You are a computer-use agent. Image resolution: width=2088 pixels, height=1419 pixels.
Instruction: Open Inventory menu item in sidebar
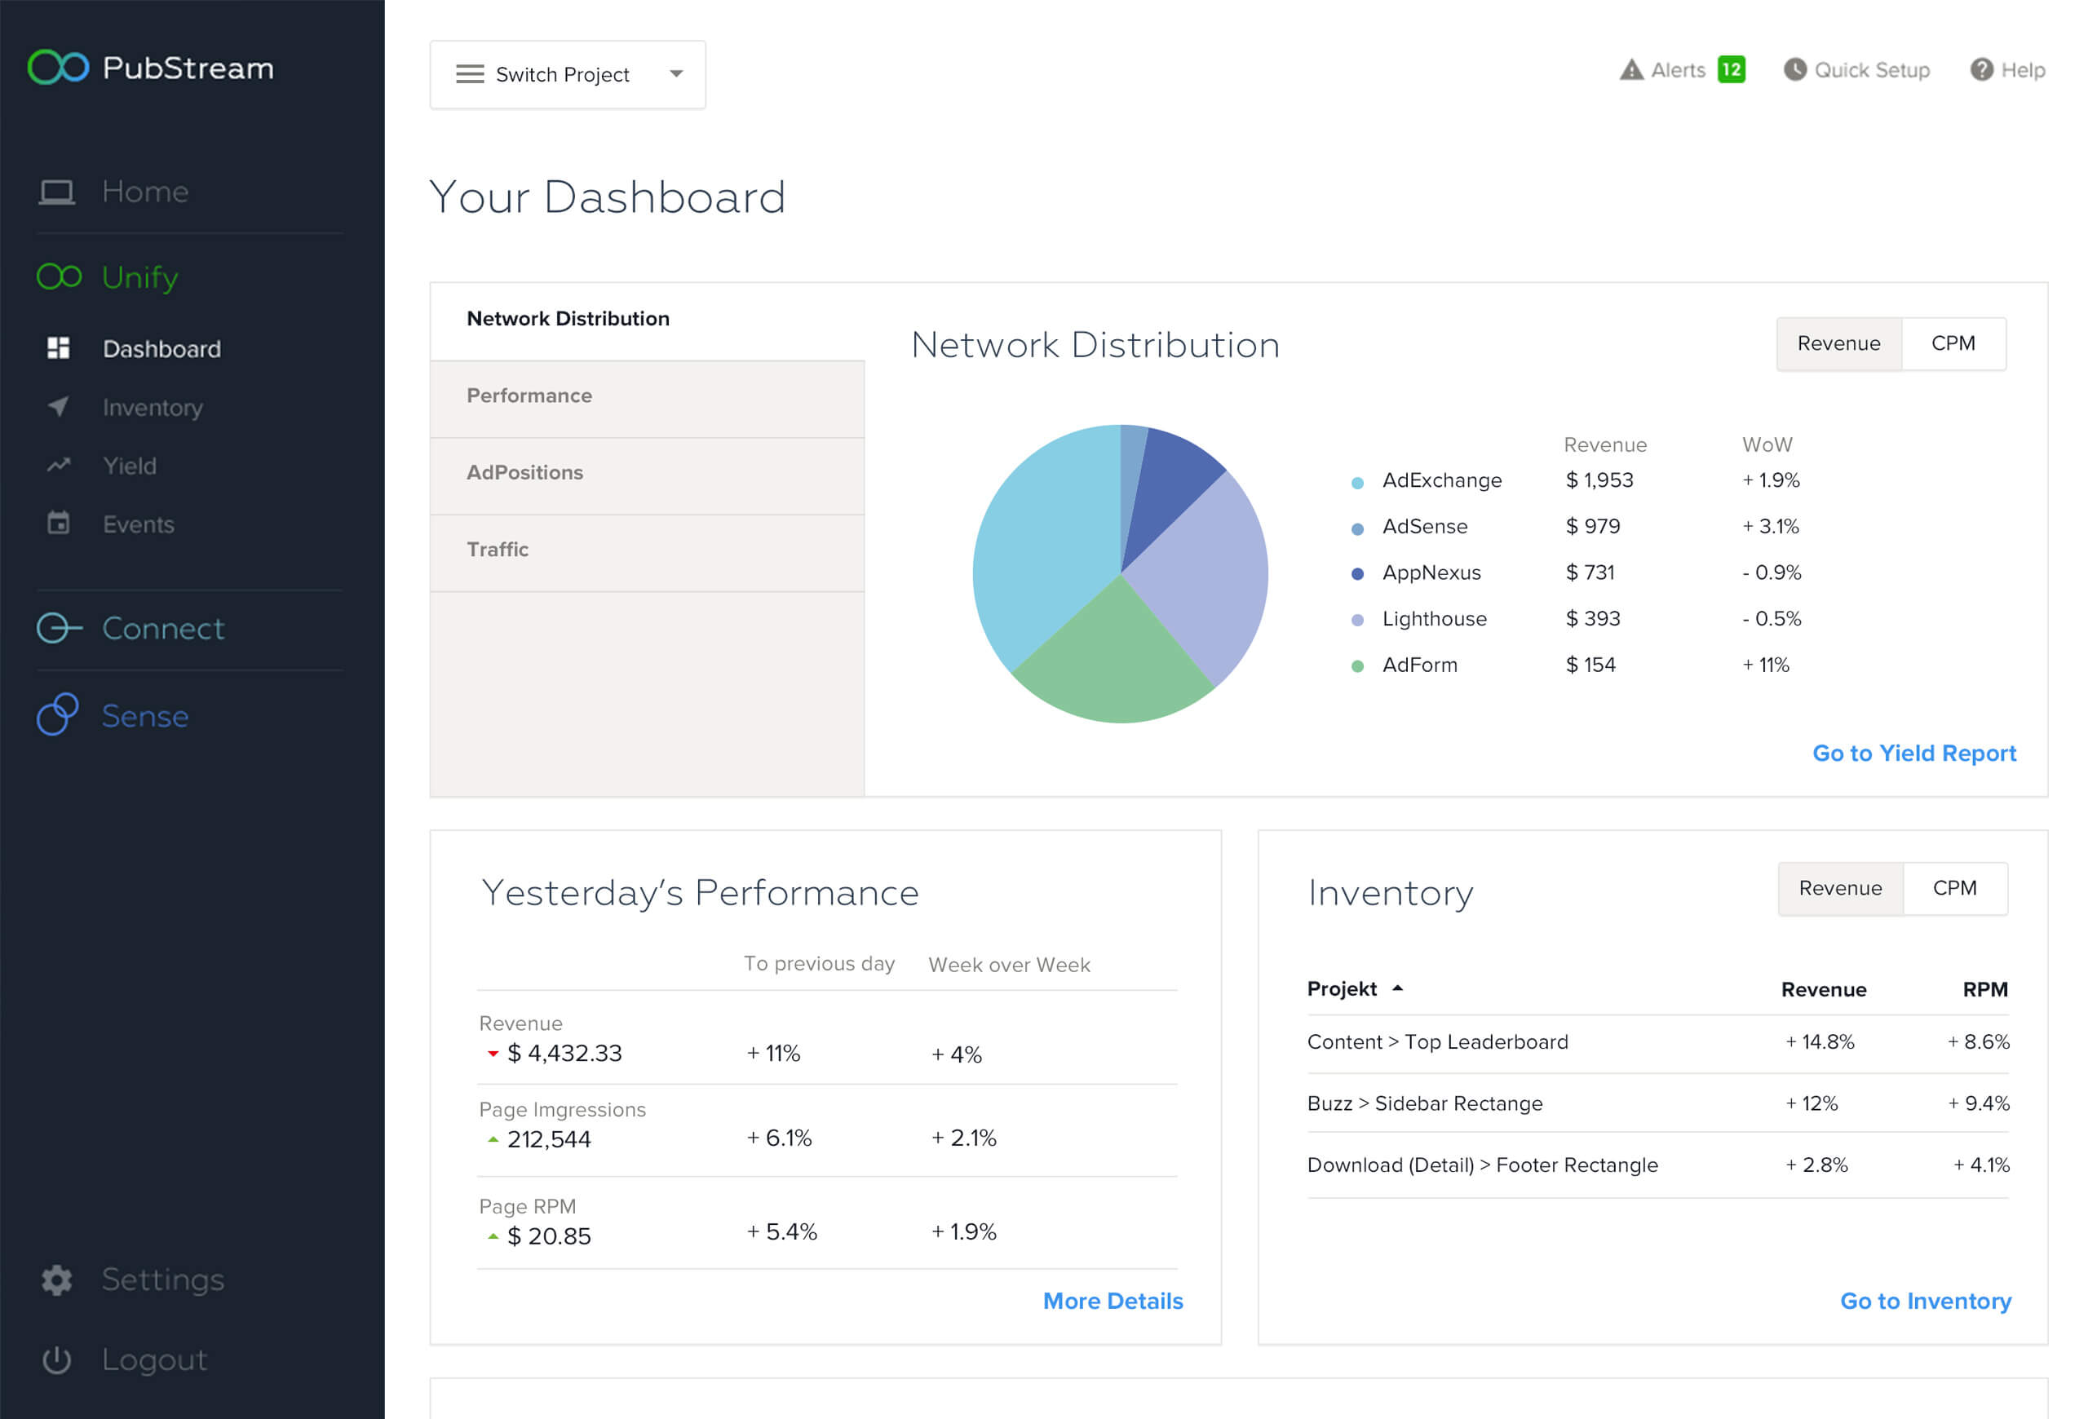[x=153, y=408]
